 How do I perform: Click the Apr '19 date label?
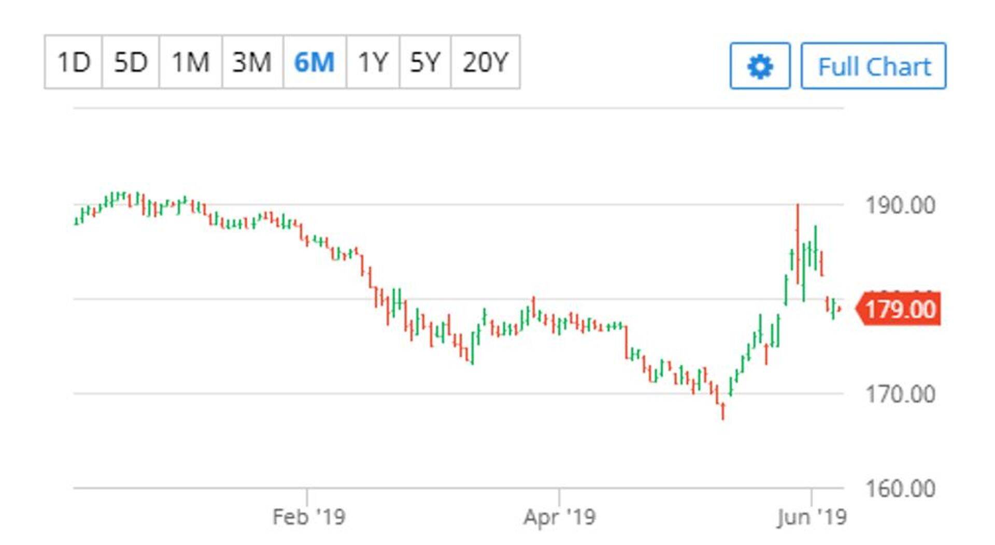point(559,517)
